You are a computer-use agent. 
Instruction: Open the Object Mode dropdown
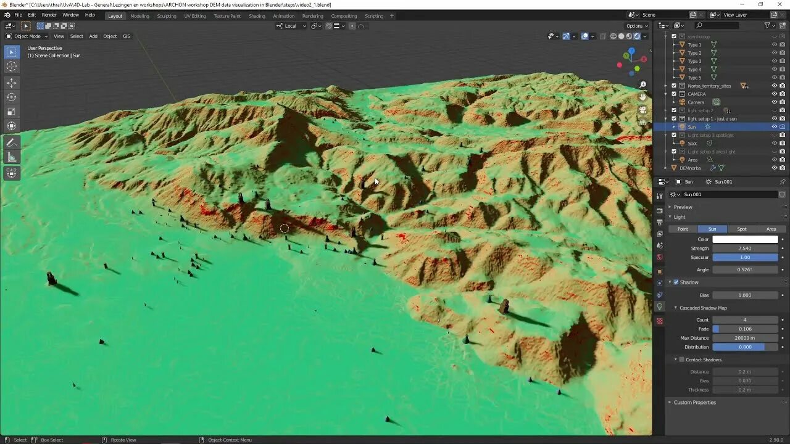tap(29, 36)
